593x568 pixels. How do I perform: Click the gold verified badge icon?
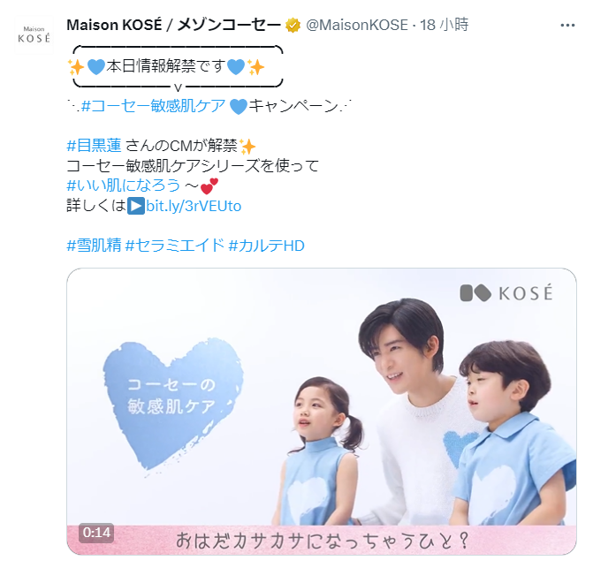coord(293,26)
